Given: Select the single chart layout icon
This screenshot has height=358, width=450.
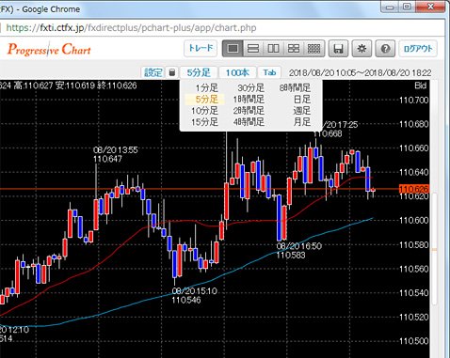Looking at the screenshot, I should (233, 49).
